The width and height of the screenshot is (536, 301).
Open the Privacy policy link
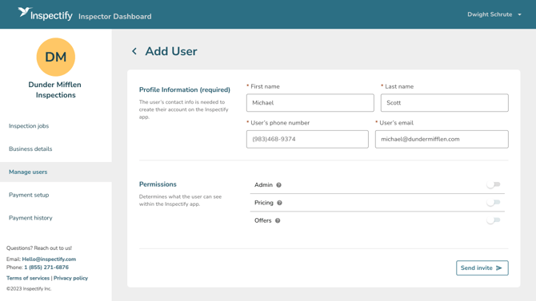click(70, 278)
